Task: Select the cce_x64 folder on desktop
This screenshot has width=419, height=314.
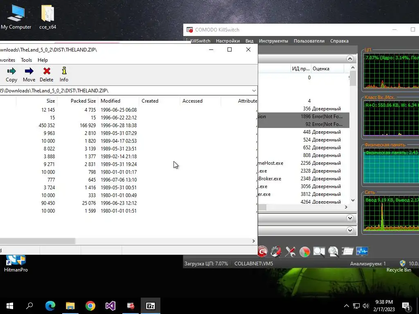Action: pyautogui.click(x=47, y=16)
